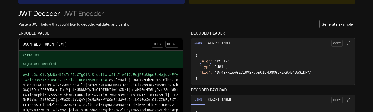373x112 pixels.
Task: Copy the encoded JSON Web Token
Action: 158,44
